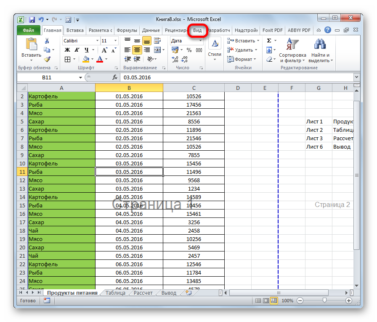Open the Calibri font name dropdown

(x=97, y=41)
